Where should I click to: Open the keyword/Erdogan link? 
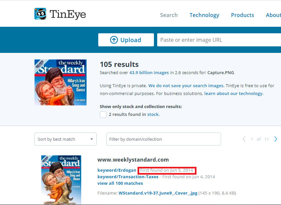coord(117,170)
